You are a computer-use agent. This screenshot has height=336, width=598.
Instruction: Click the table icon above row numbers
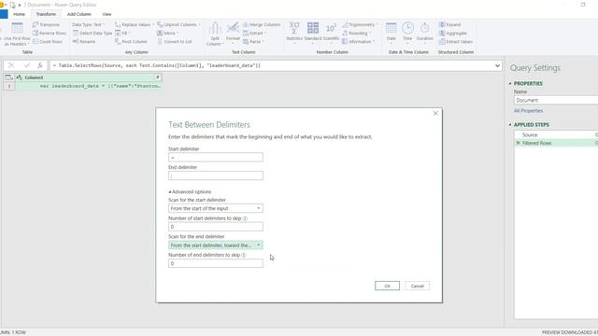pos(8,77)
